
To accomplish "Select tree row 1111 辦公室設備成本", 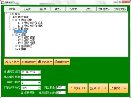I will tap(30, 23).
